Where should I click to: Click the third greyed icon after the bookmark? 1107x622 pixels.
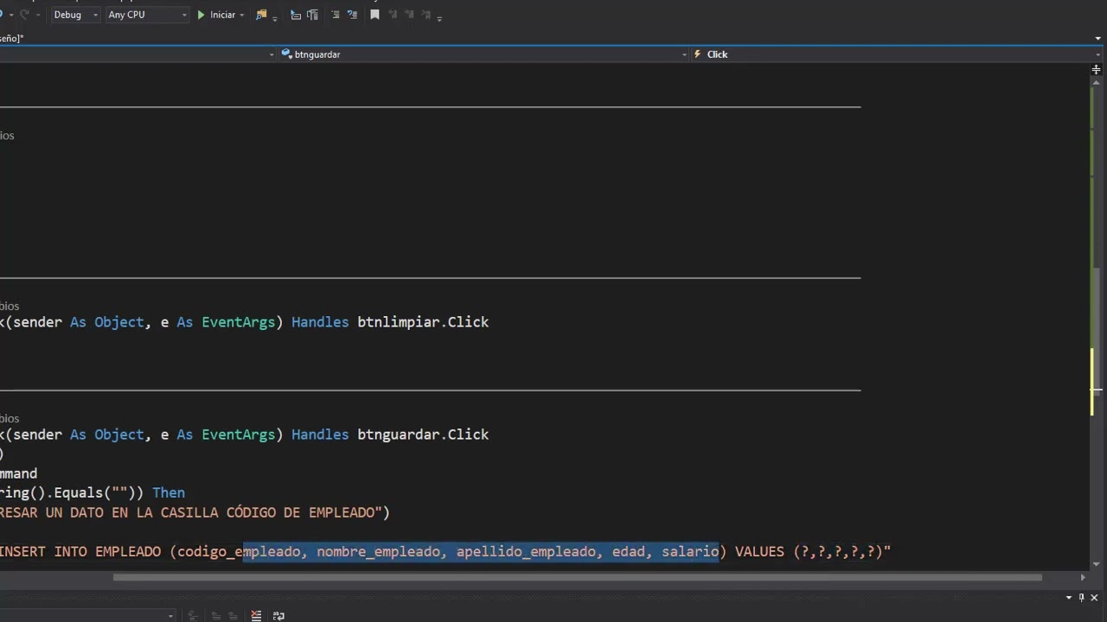tap(425, 15)
